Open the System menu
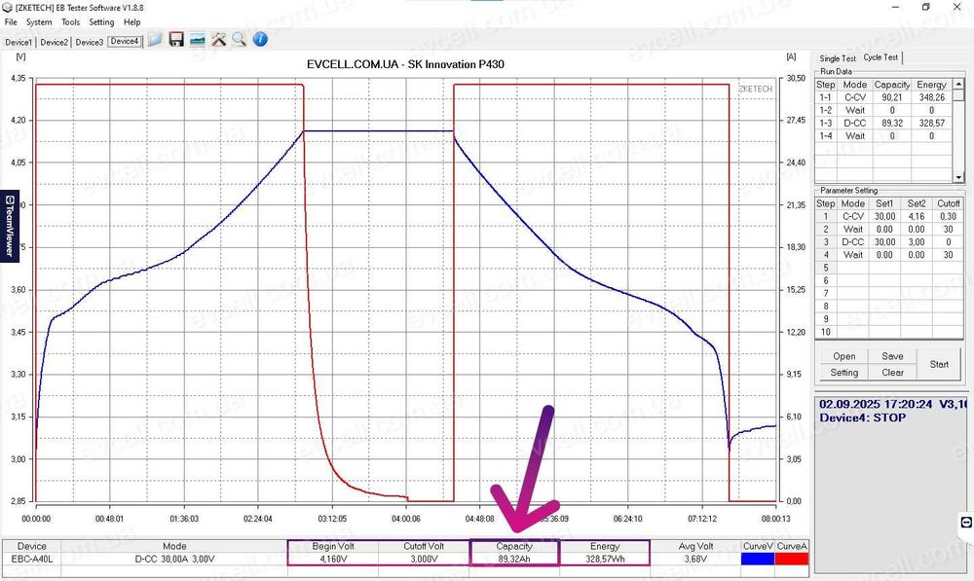This screenshot has width=974, height=581. pyautogui.click(x=39, y=21)
